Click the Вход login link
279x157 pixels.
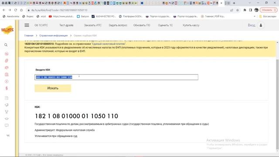252,25
